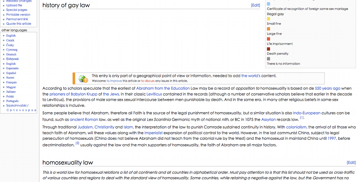
Task: Switch to Español language version
Action: [x=11, y=73]
